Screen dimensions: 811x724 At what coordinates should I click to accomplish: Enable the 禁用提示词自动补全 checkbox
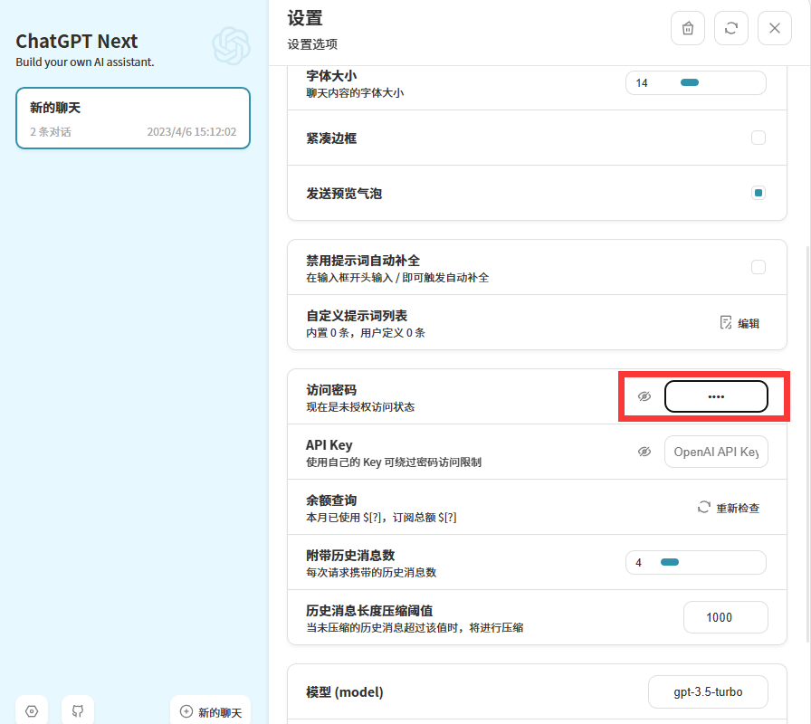point(759,267)
